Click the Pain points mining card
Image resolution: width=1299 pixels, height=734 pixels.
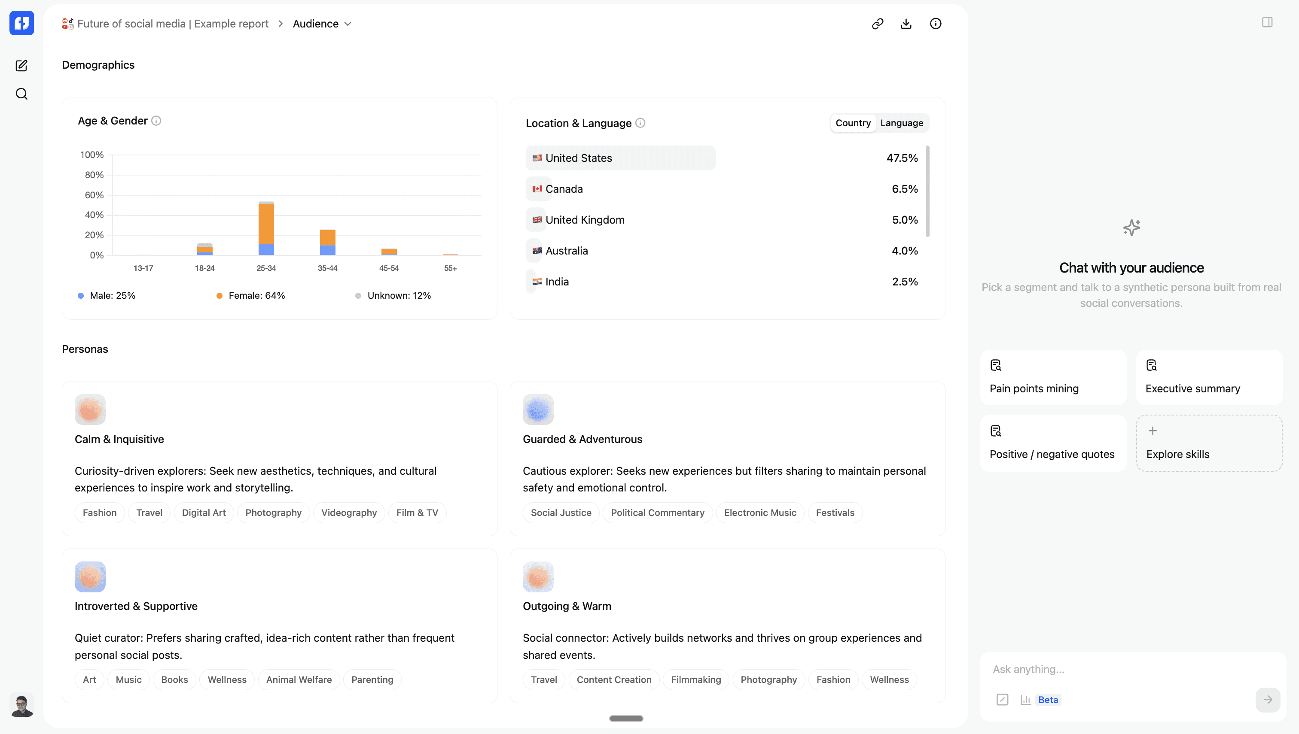click(1053, 378)
